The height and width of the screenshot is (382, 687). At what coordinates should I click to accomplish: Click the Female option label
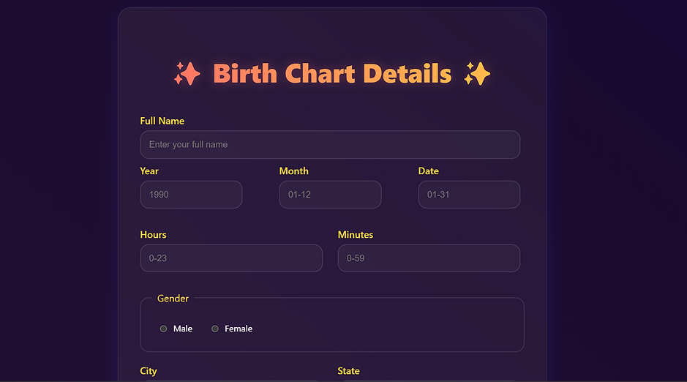[239, 329]
